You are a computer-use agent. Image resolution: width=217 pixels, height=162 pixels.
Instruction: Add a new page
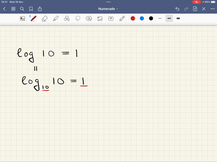195,9
